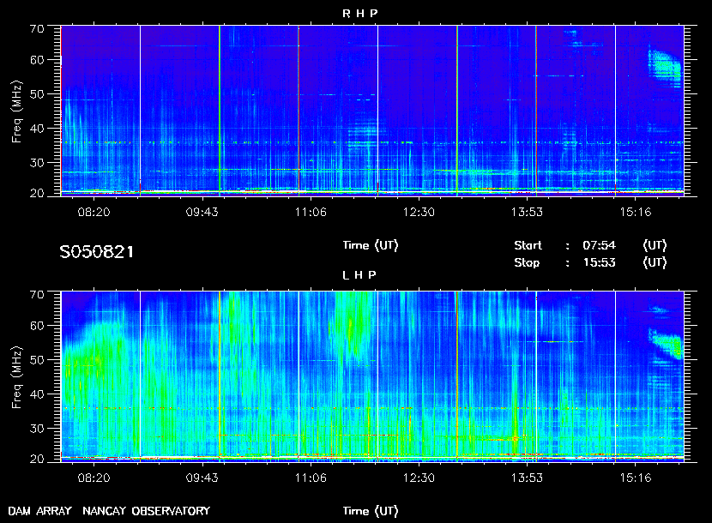The image size is (712, 523).
Task: Click the "09:43" time tick under the RHP plot
Action: [202, 212]
